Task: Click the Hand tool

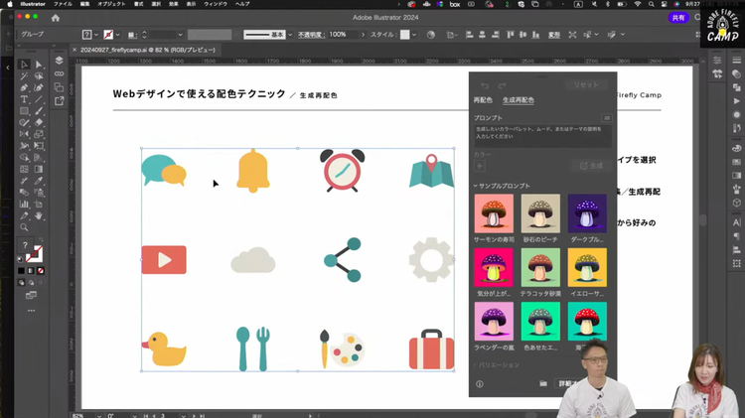Action: coord(39,215)
